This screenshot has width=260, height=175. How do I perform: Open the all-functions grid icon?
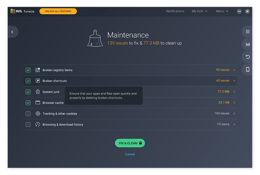coord(248,32)
